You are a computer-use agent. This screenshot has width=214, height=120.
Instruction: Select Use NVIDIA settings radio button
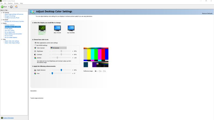(35, 45)
